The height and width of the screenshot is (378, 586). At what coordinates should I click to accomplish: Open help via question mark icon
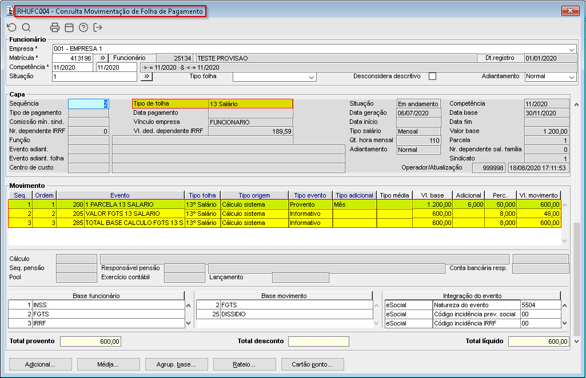(x=83, y=27)
